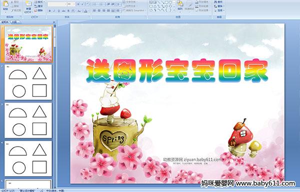Select the oval shape in the shapes gallery

(x=170, y=2)
